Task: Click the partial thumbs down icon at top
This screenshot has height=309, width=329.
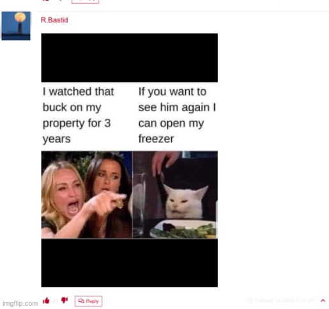Action: [x=61, y=1]
